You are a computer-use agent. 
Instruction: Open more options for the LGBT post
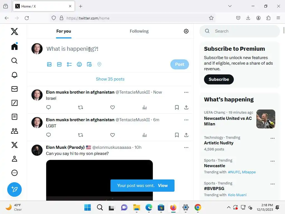(186, 120)
